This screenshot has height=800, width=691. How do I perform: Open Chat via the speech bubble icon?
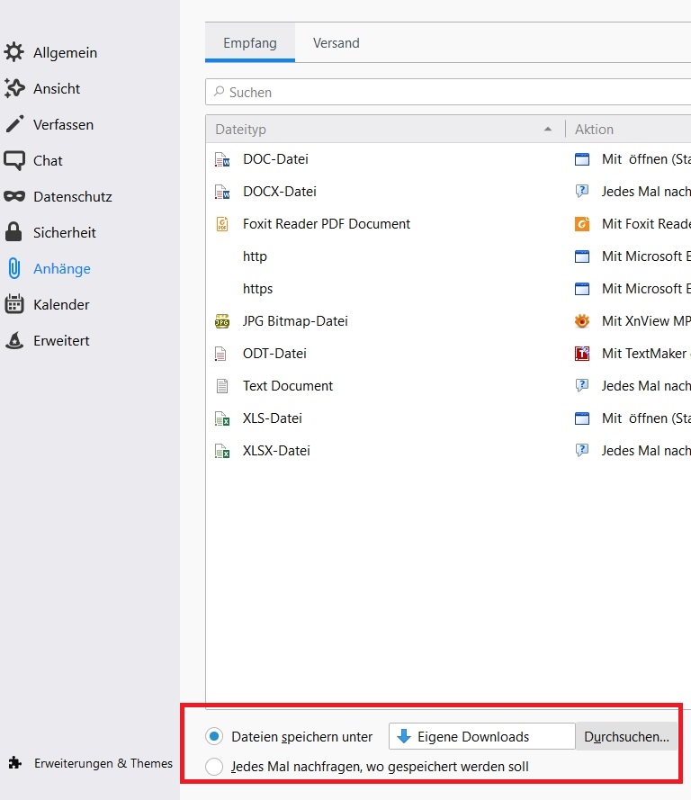[x=14, y=160]
